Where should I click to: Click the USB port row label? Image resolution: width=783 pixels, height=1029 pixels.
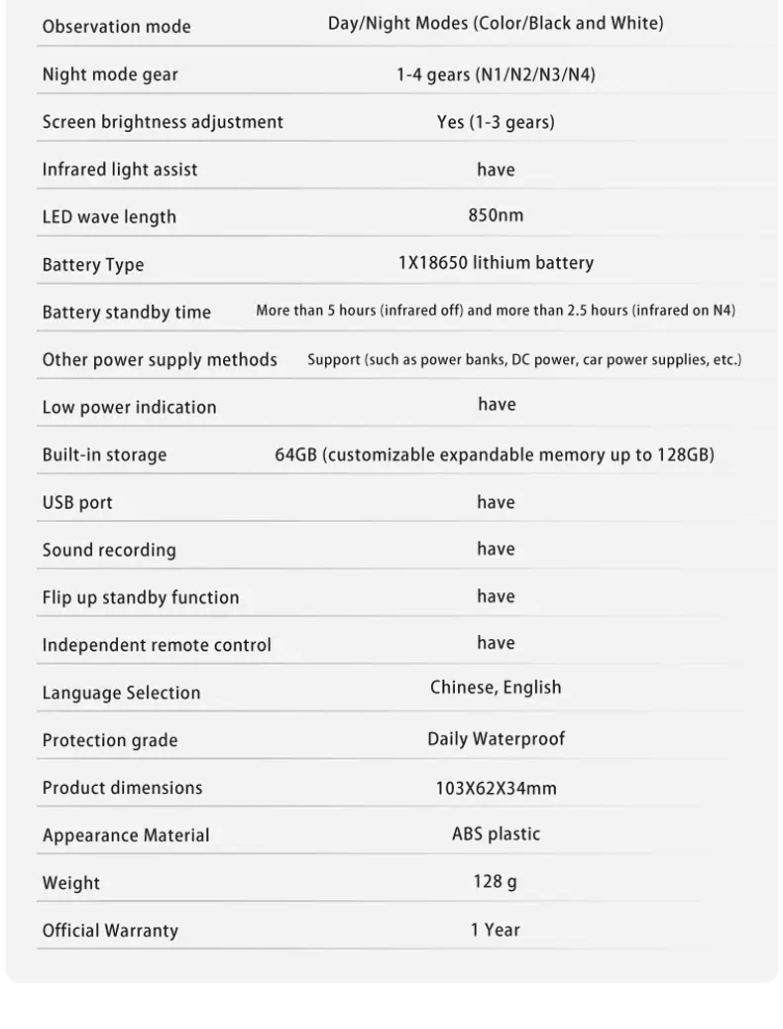pyautogui.click(x=77, y=503)
